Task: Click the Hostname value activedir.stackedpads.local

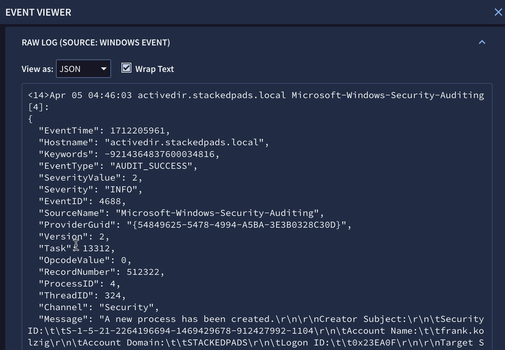Action: [184, 142]
